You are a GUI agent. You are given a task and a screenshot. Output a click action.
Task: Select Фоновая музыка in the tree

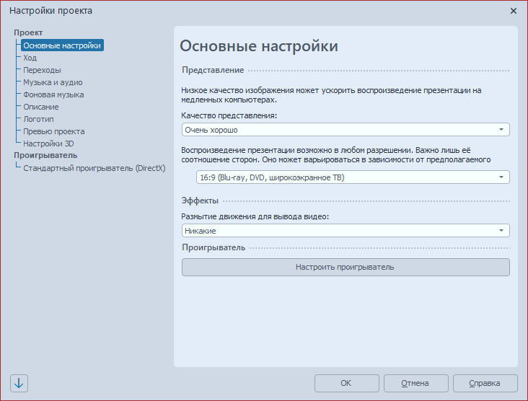point(53,94)
